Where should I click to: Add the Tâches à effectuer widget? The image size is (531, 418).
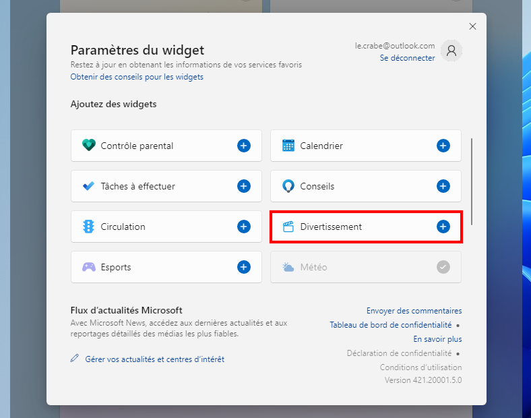click(x=244, y=186)
